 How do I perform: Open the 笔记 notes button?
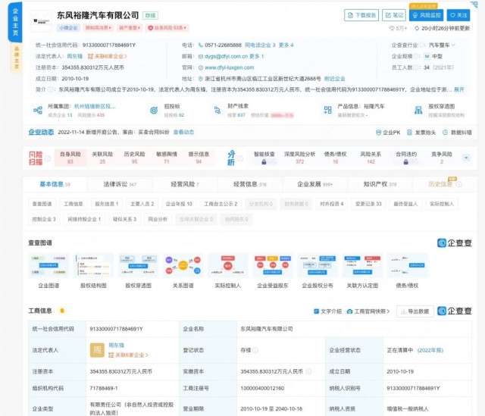(x=394, y=15)
